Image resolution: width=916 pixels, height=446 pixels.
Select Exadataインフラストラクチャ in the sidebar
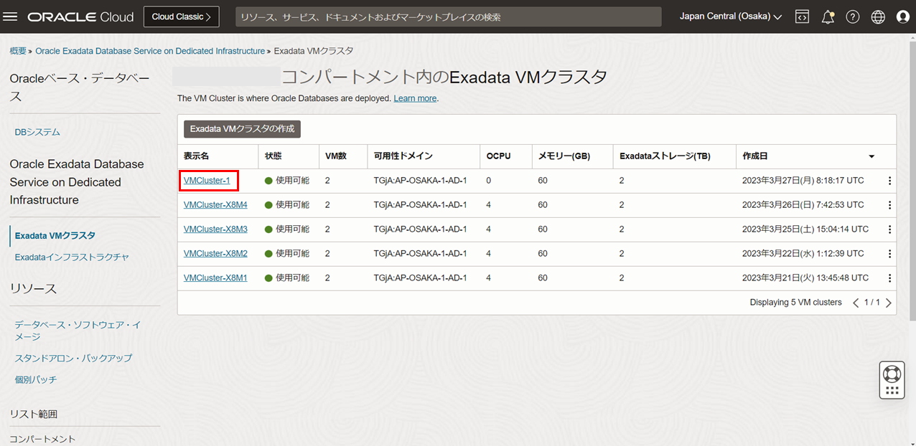pos(72,257)
